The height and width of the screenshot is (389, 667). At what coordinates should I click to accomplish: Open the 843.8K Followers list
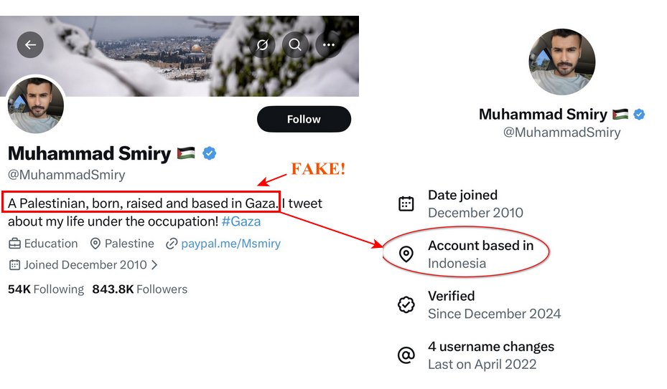pos(139,289)
